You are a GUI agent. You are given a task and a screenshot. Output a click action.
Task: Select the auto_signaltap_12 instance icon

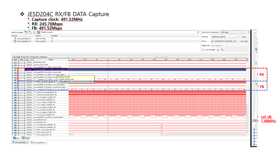[15, 38]
